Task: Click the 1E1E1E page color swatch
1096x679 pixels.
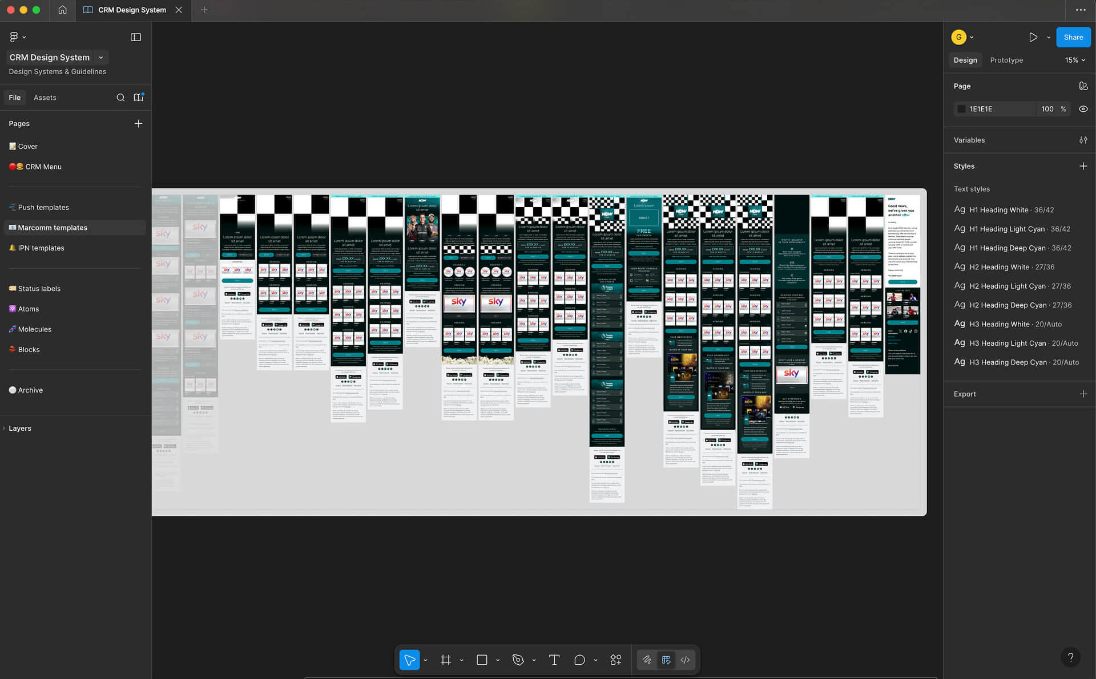Action: 962,109
